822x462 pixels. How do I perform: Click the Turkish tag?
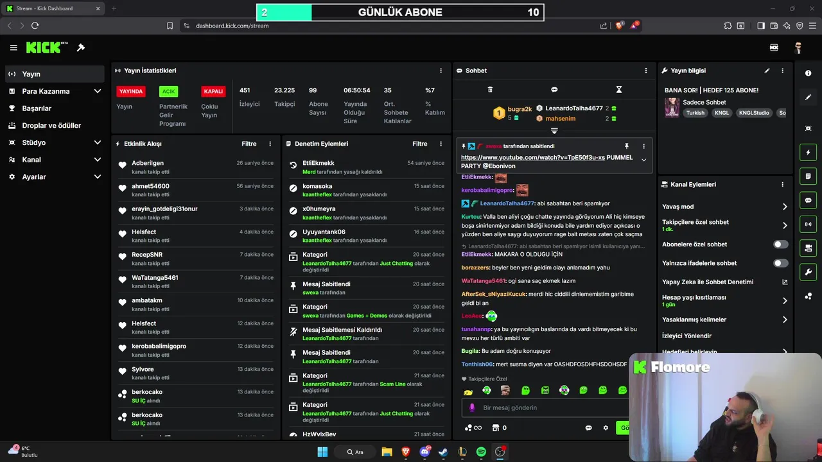click(x=695, y=113)
